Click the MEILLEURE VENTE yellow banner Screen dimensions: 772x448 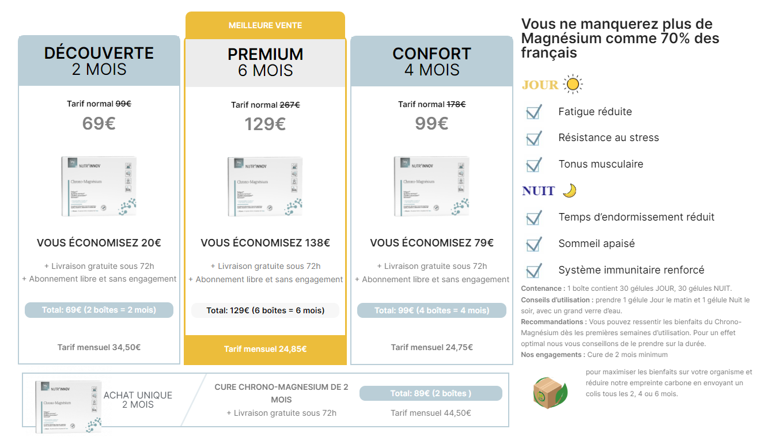tap(265, 25)
